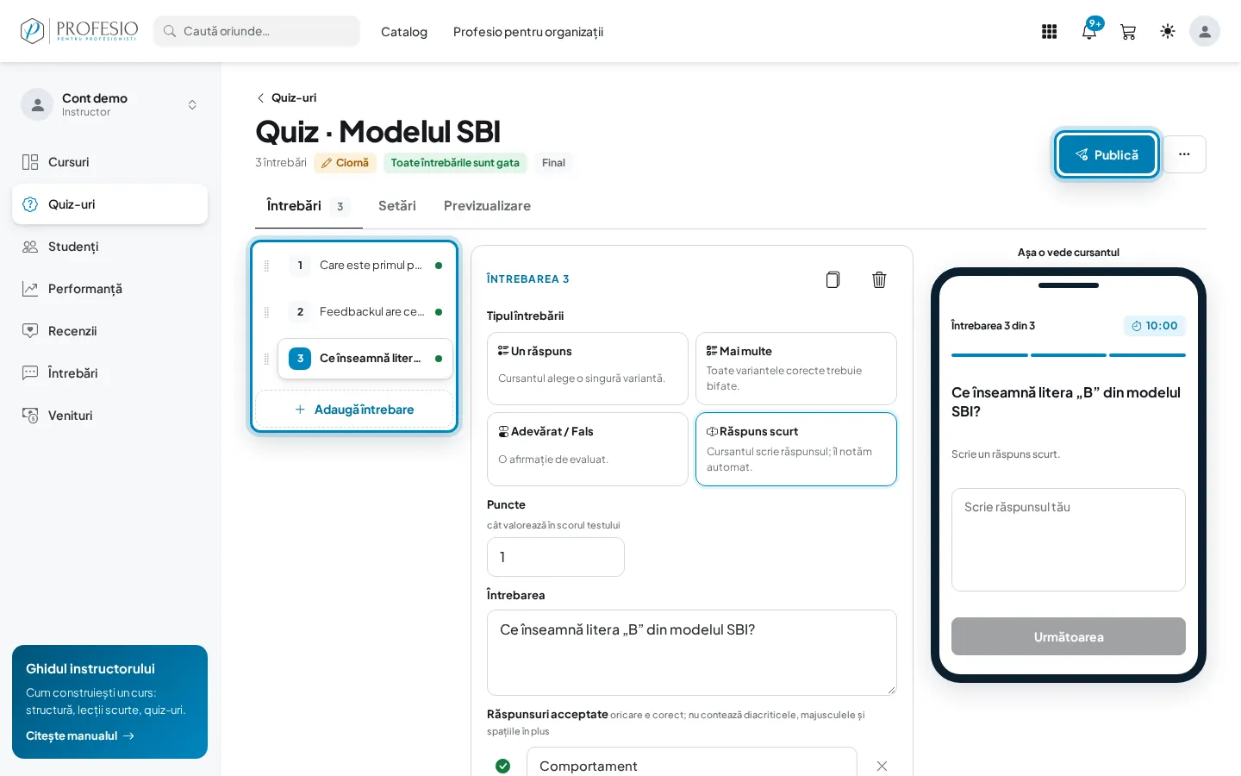Viewport: 1241px width, 776px height.
Task: Open Studenți in sidebar
Action: pos(109,247)
